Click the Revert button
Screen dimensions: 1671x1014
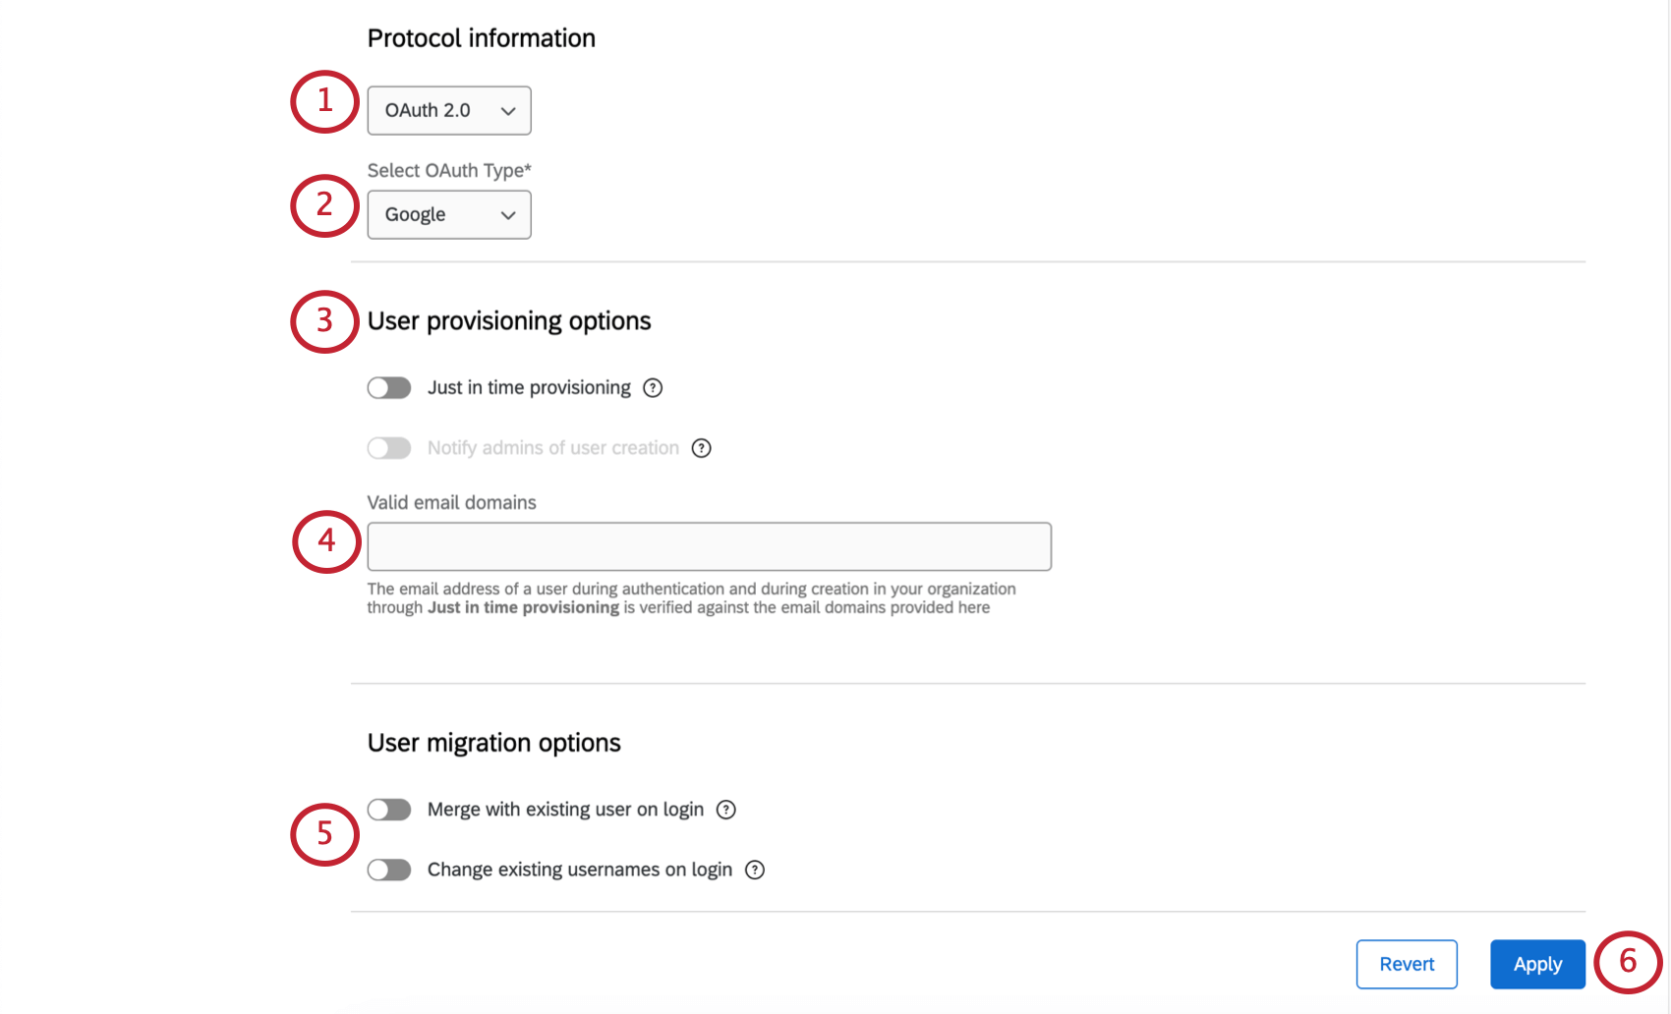(1407, 964)
